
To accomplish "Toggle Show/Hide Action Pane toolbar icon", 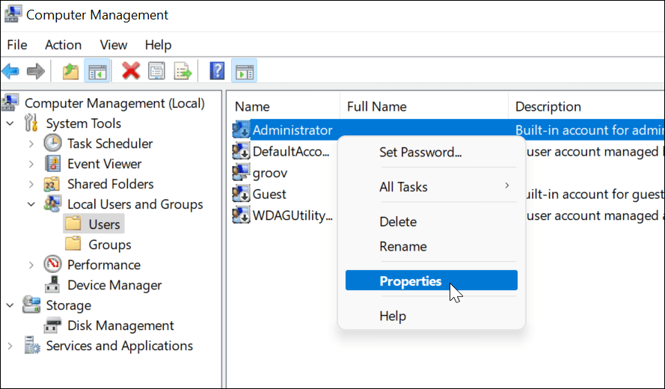I will 244,72.
